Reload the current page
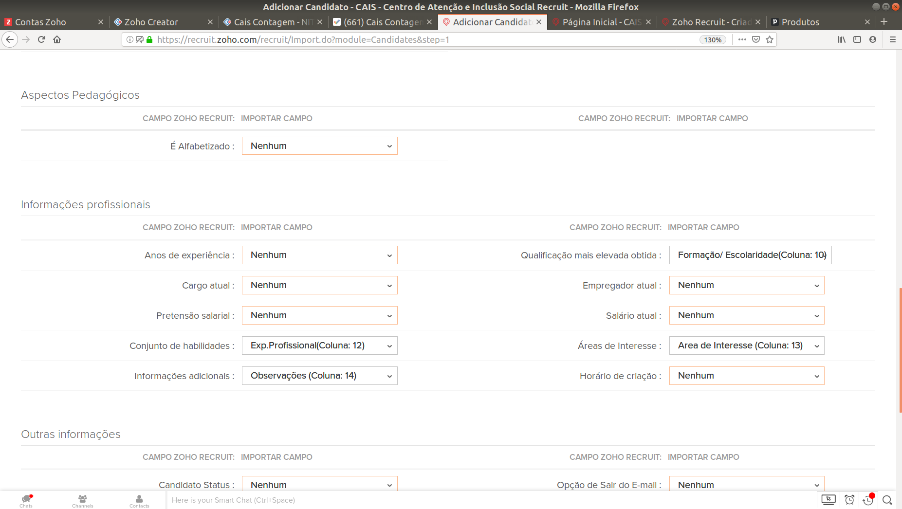Viewport: 902px width, 509px height. click(41, 39)
